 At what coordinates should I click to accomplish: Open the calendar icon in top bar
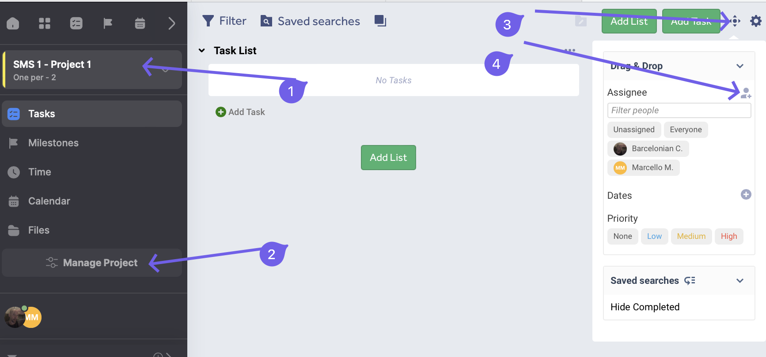pos(140,23)
